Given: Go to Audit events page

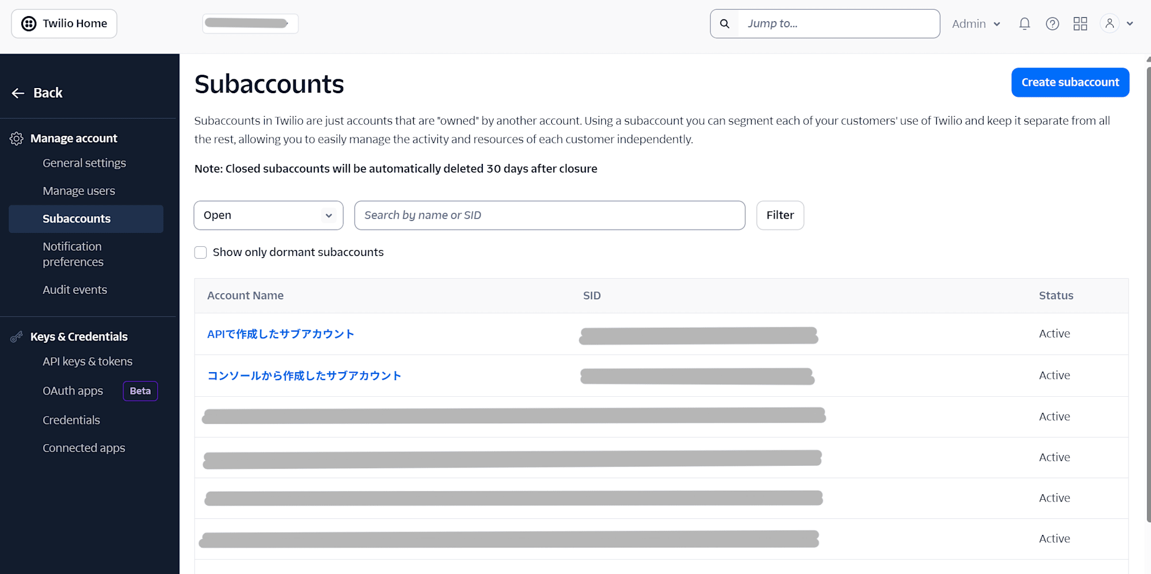Looking at the screenshot, I should coord(75,290).
